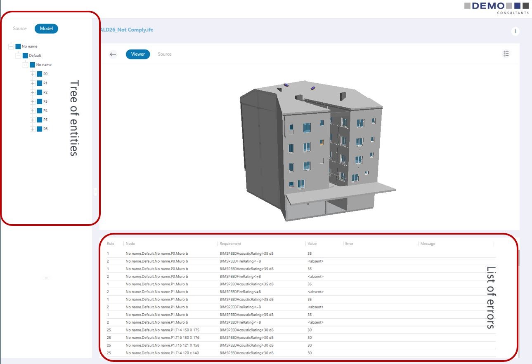Screen dimensions: 532x364
Task: Select the Viewer tab
Action: coord(138,54)
